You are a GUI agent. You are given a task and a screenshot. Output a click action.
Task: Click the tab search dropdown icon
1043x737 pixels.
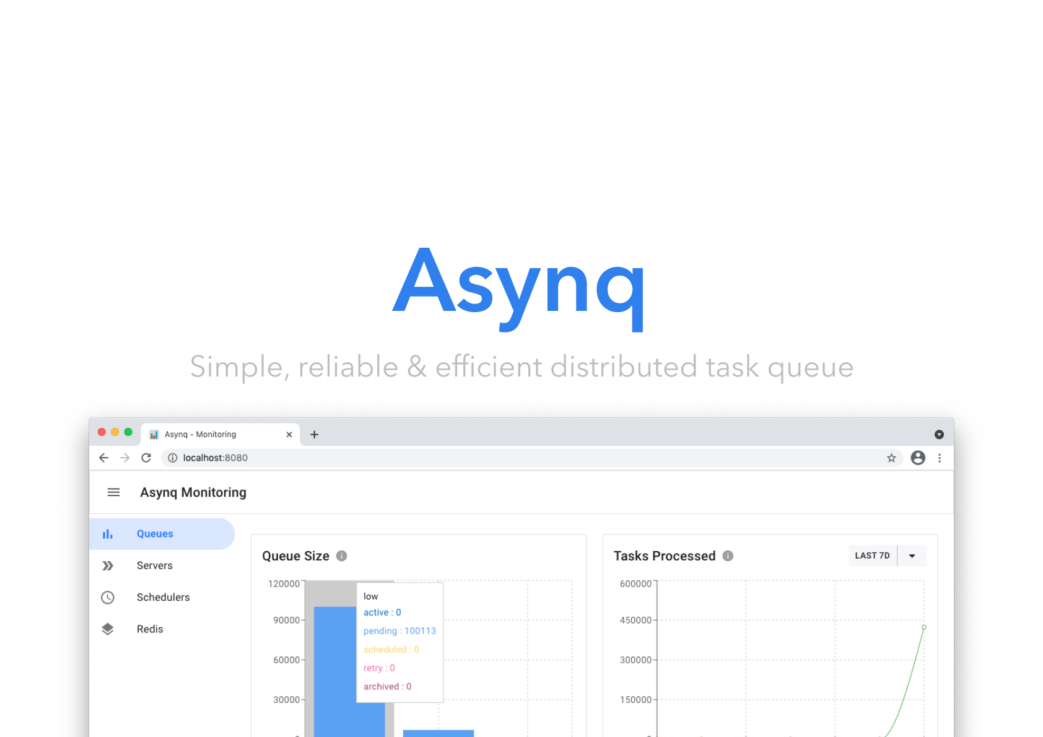coord(939,435)
